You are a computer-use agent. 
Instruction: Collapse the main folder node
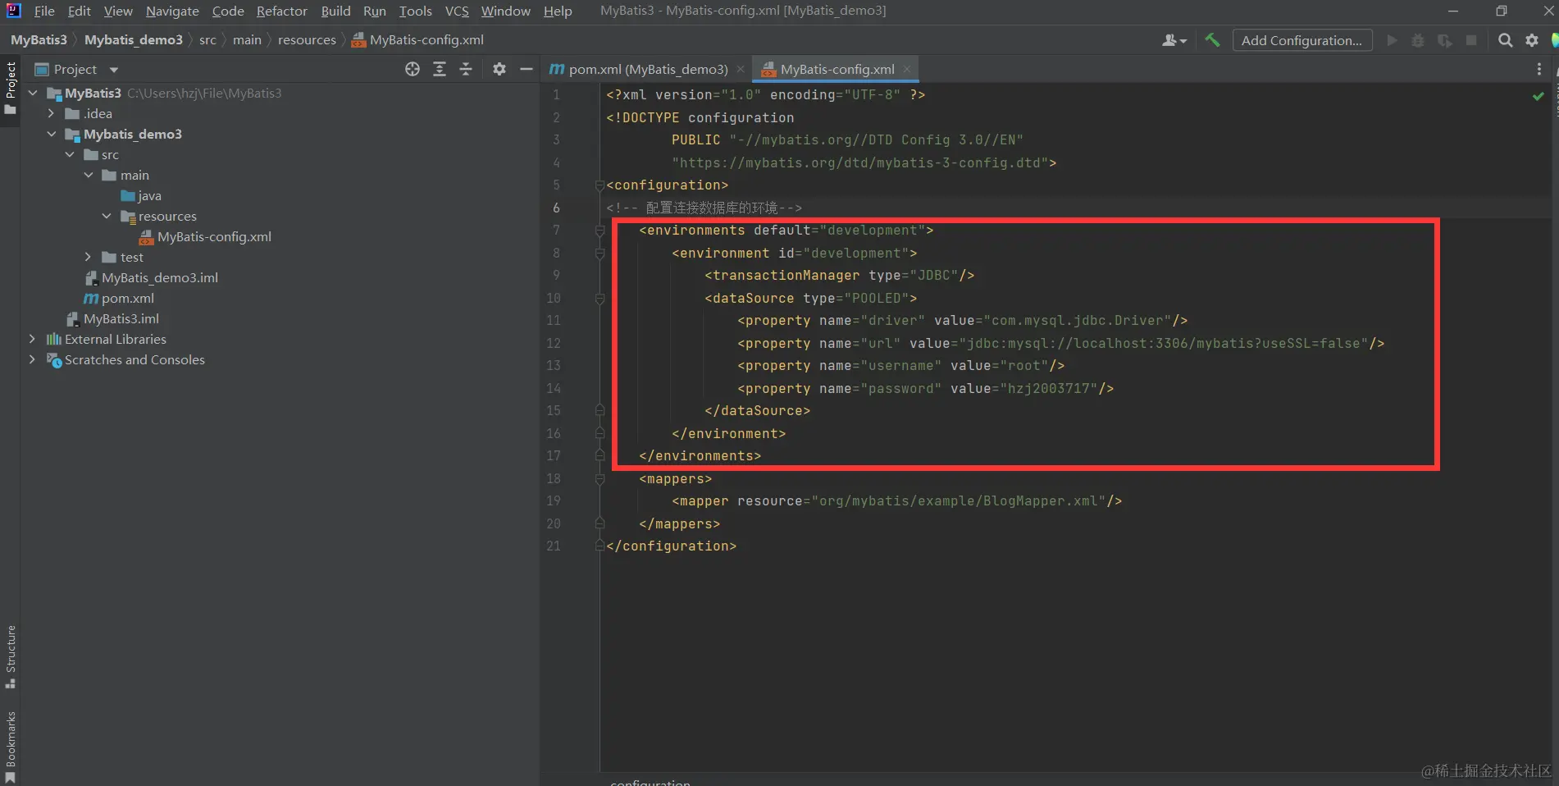click(x=89, y=175)
